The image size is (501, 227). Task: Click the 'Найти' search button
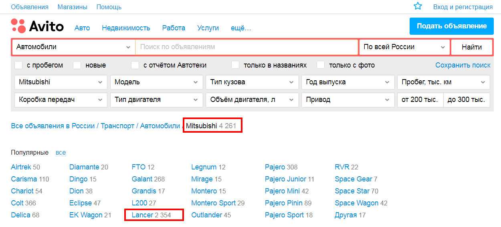(472, 47)
